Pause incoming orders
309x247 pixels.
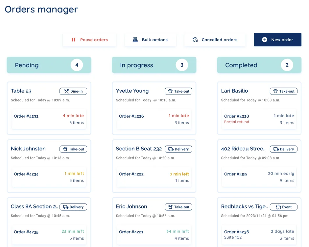tap(89, 40)
